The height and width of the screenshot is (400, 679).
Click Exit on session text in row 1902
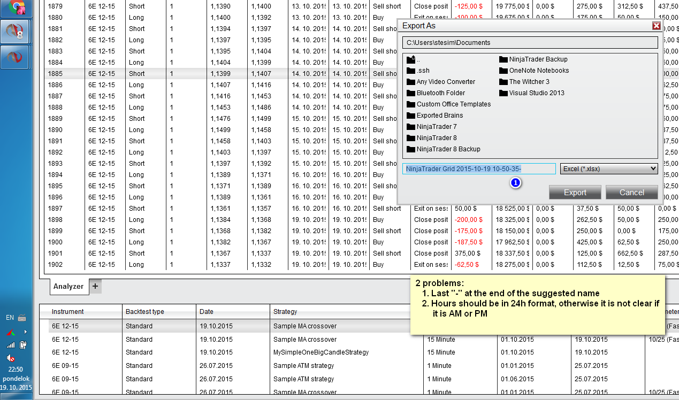pos(431,265)
